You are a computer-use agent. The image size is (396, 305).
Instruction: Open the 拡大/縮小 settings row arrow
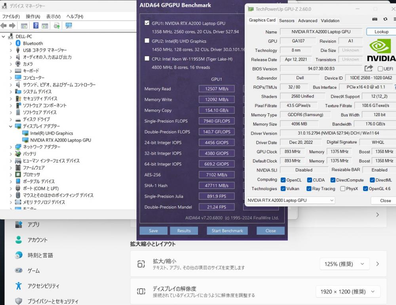pos(377,264)
